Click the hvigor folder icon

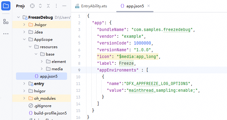31,91
